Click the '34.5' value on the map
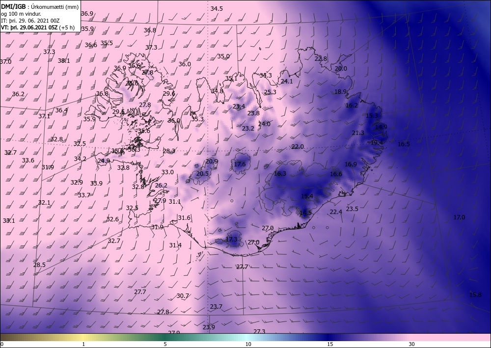 (217, 9)
